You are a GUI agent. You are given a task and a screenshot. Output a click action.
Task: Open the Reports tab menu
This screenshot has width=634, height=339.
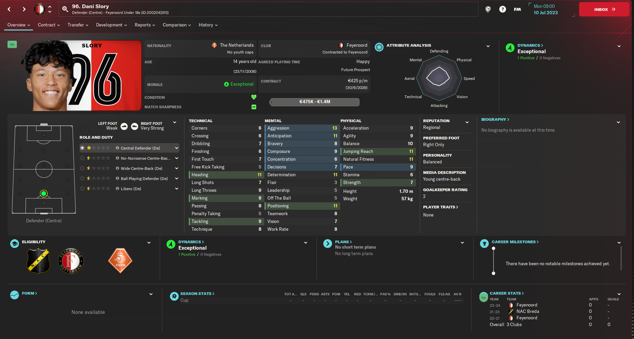145,25
